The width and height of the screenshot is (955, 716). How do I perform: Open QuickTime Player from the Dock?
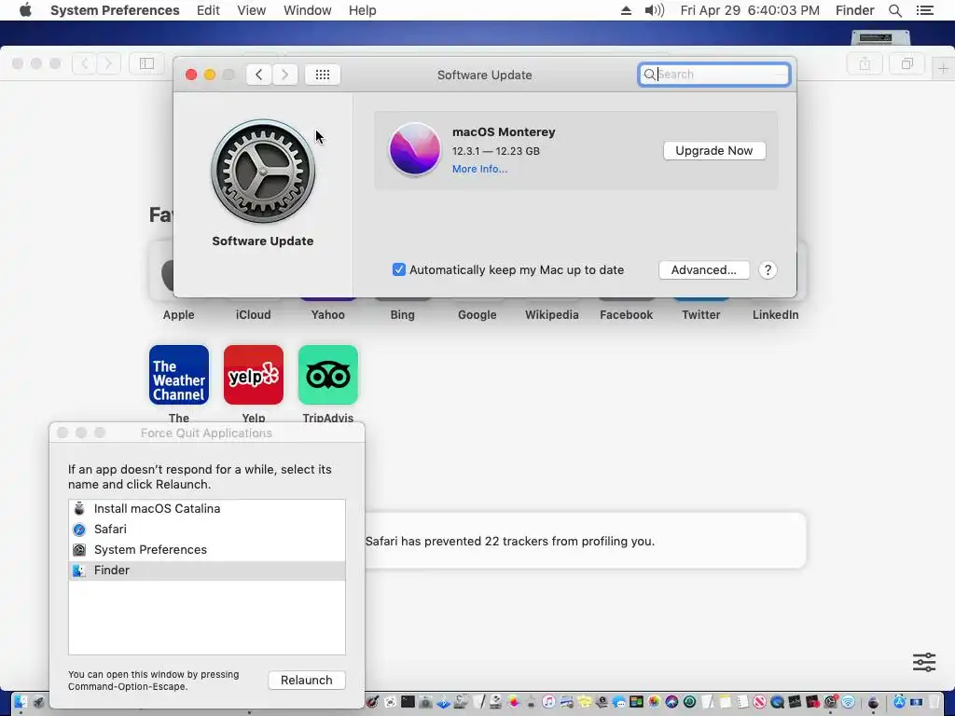[777, 703]
